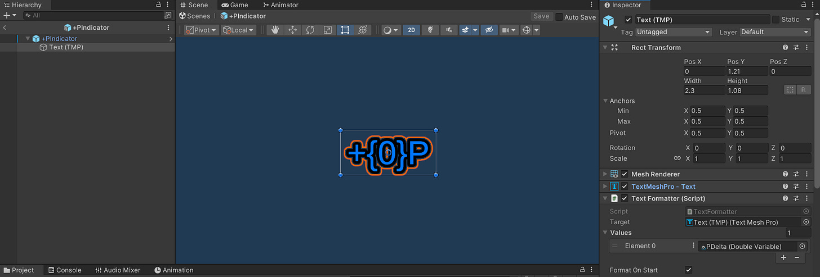Enable the Auto Save checkbox
The image size is (820, 277).
pos(559,17)
